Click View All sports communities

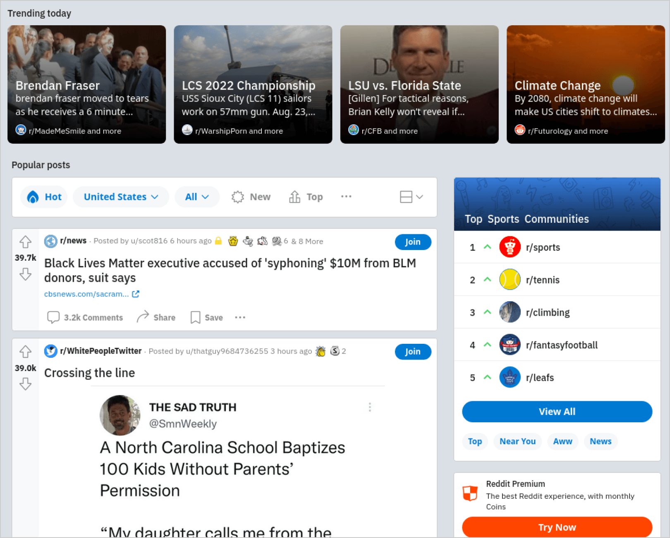click(x=557, y=412)
